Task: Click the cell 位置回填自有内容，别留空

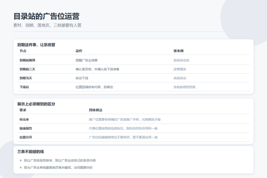Action: [94, 87]
